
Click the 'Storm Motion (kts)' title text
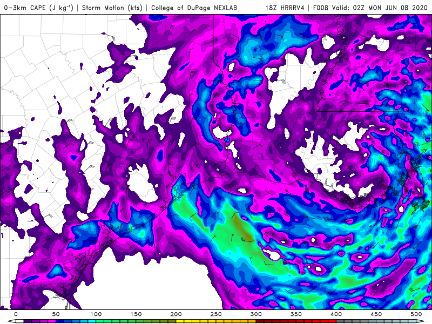(x=112, y=8)
